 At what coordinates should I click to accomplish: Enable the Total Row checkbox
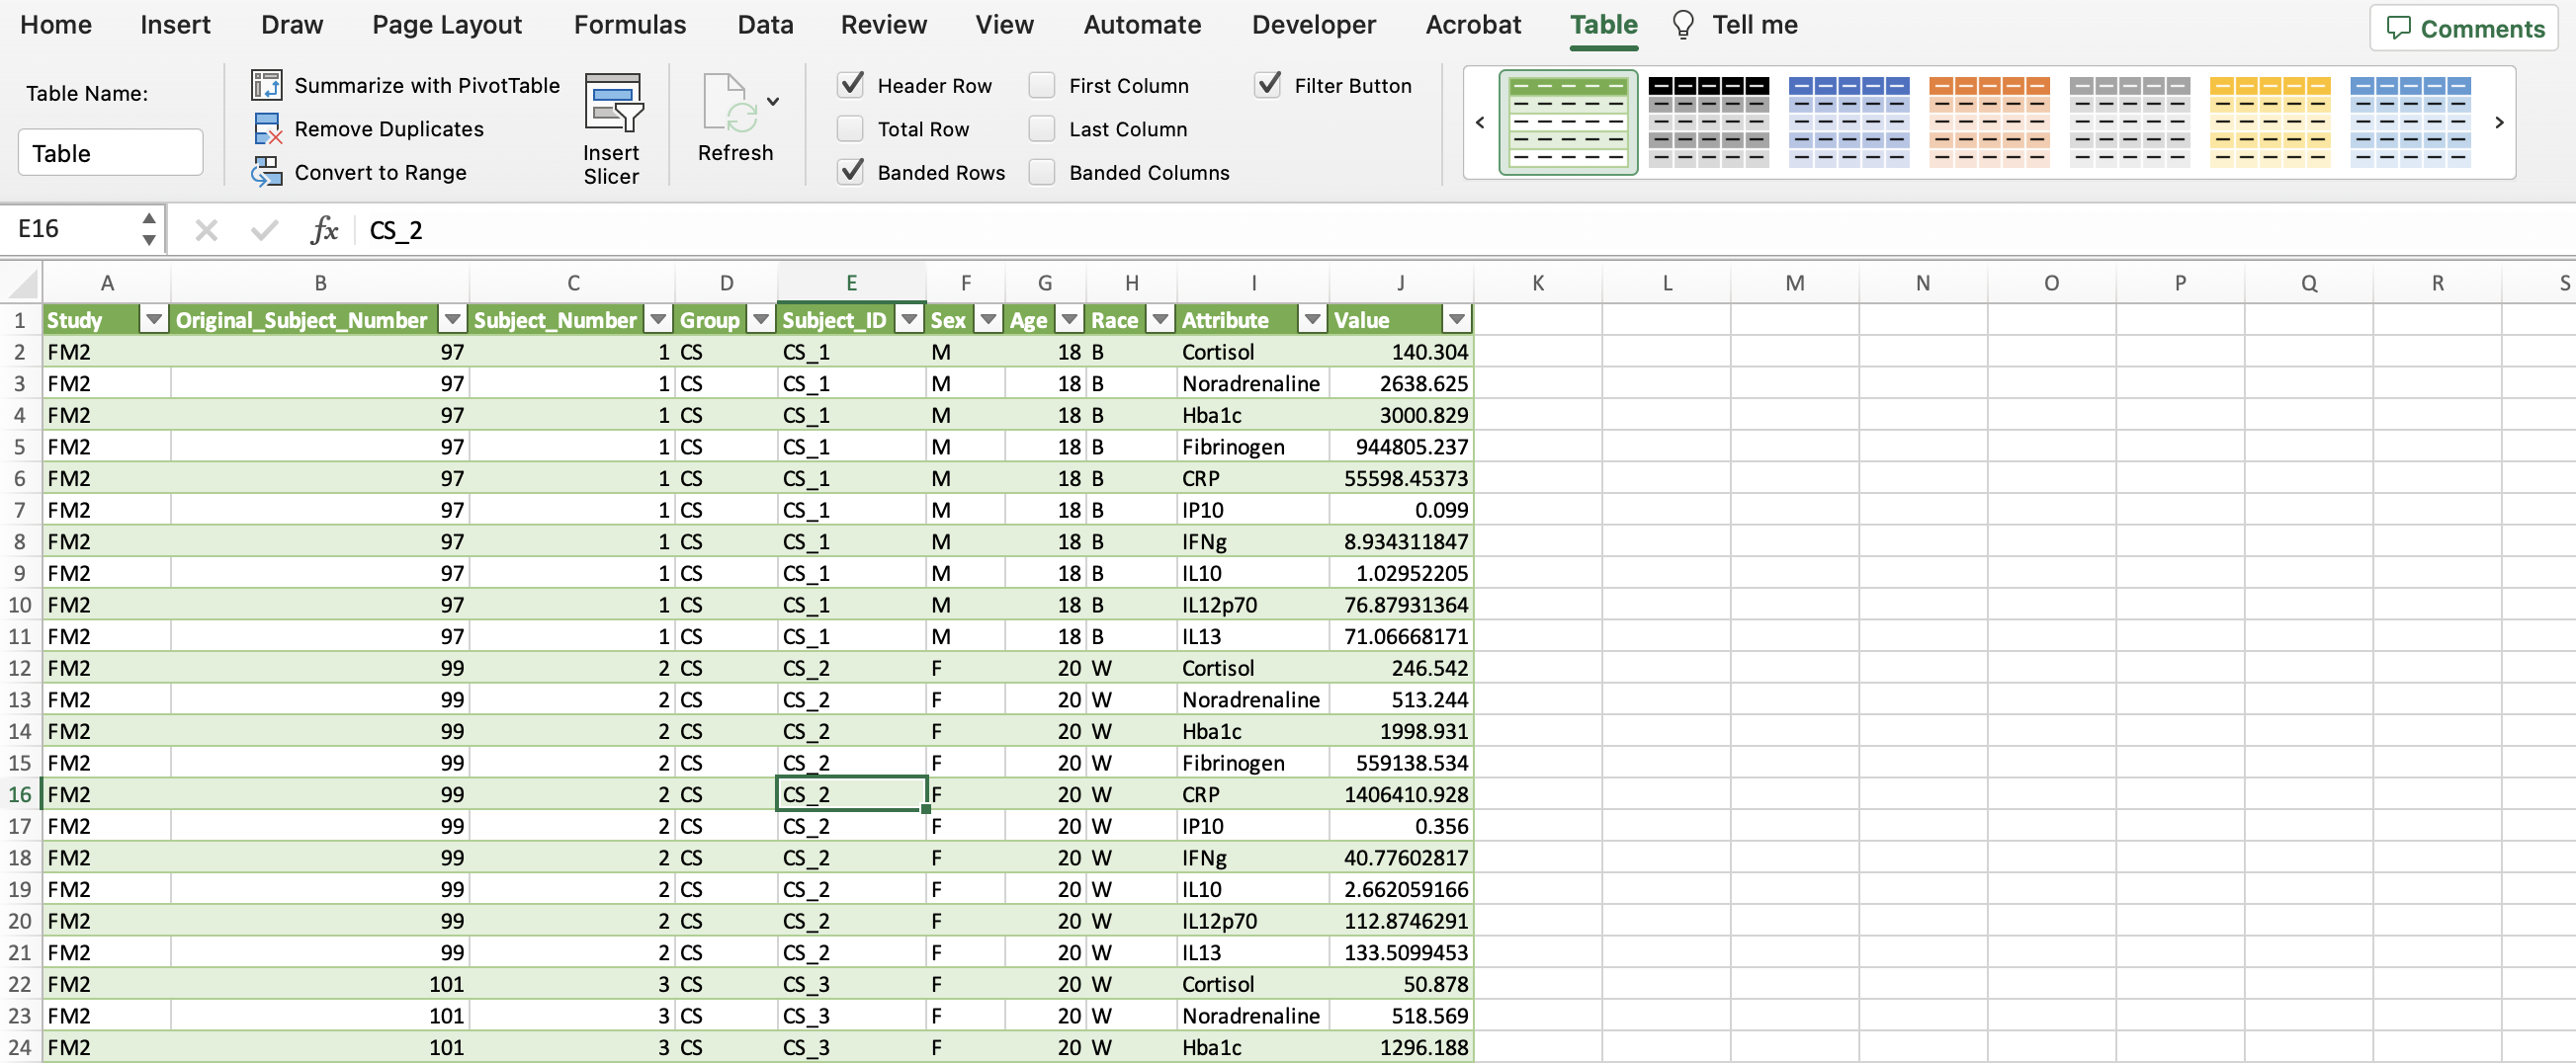pos(851,128)
